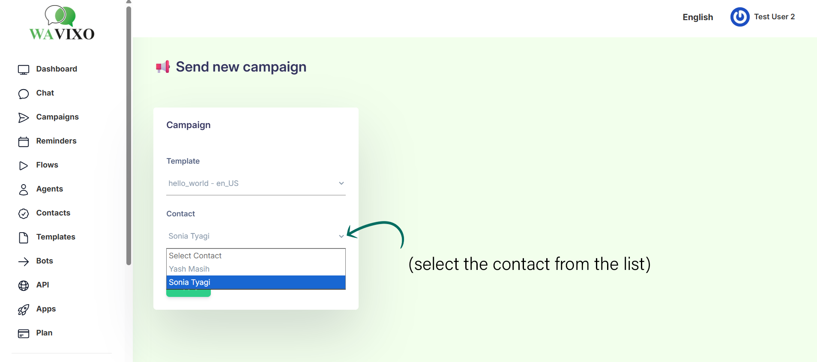Open the English language selector

point(697,17)
